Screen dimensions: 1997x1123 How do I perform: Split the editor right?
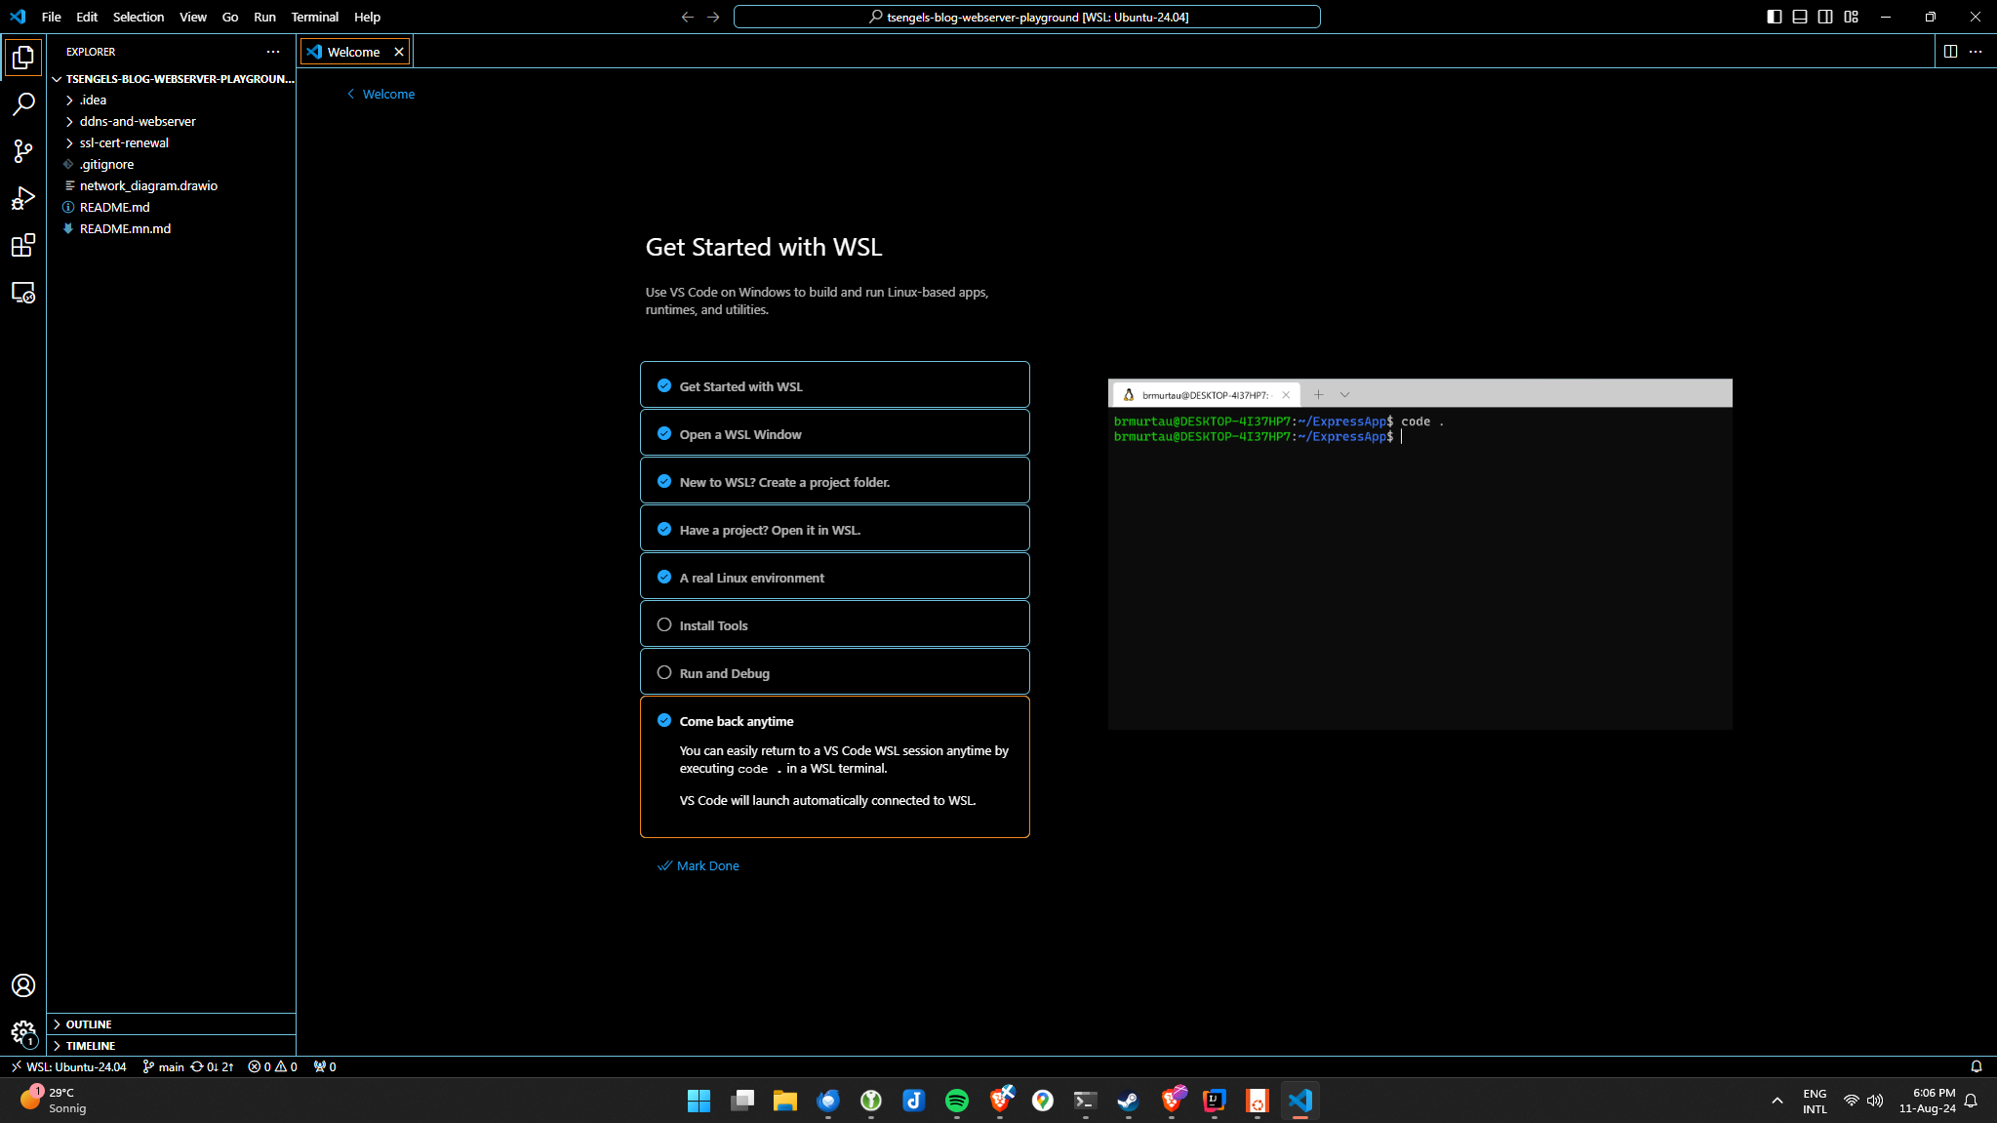click(x=1950, y=52)
